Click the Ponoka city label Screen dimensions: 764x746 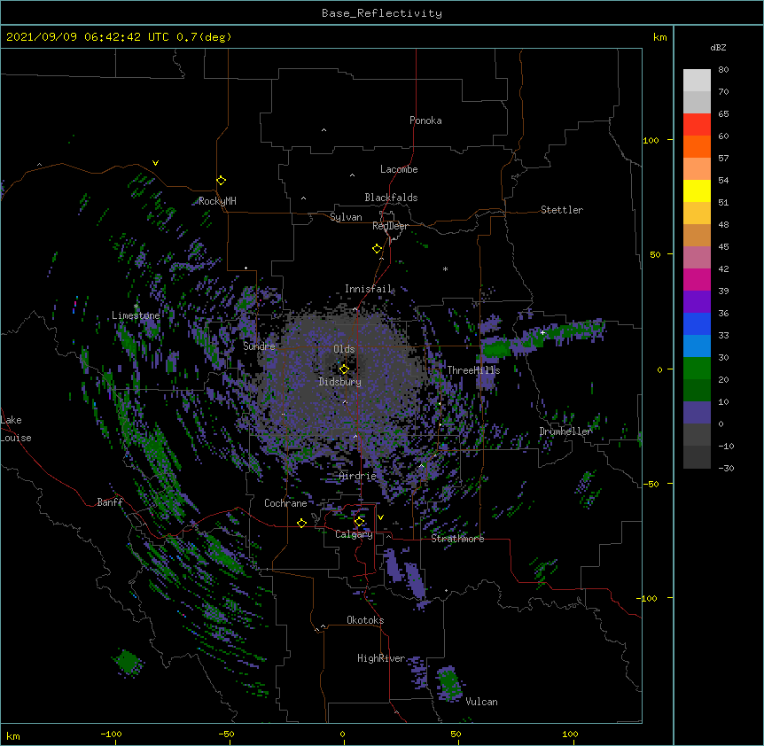tap(425, 120)
